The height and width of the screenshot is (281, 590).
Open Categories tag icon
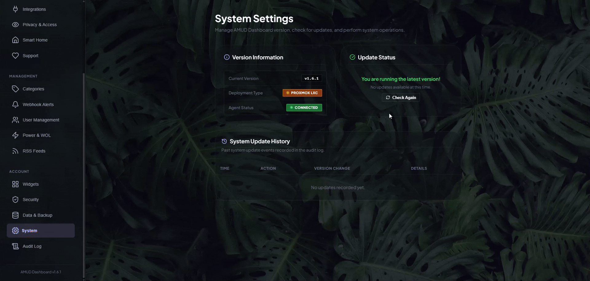pyautogui.click(x=15, y=89)
